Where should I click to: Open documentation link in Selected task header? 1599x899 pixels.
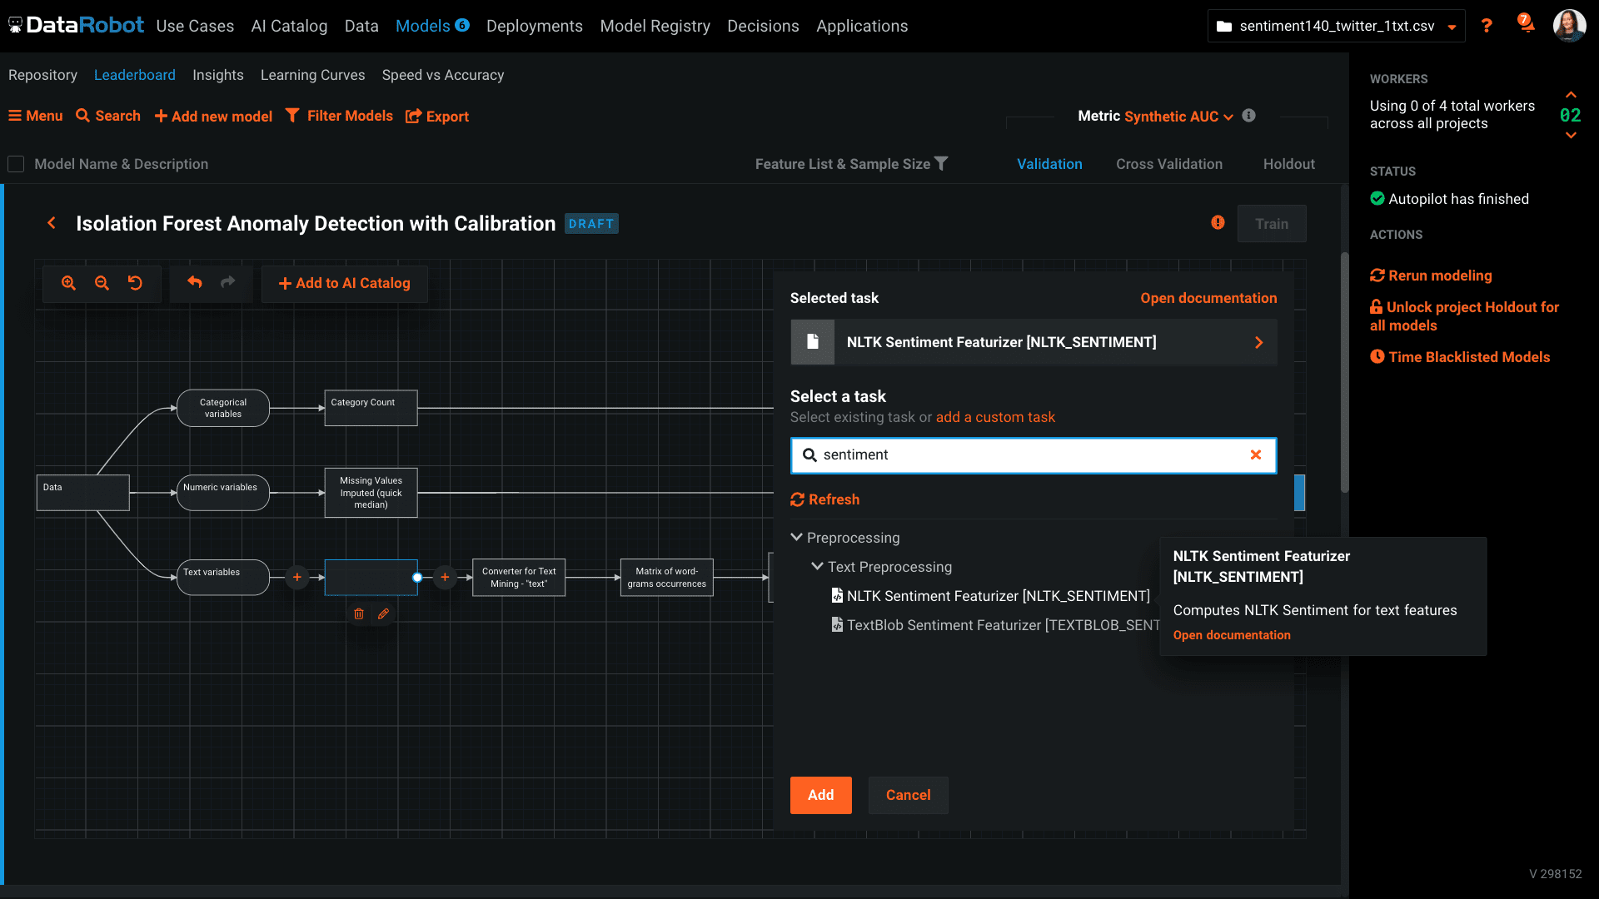[x=1208, y=298]
